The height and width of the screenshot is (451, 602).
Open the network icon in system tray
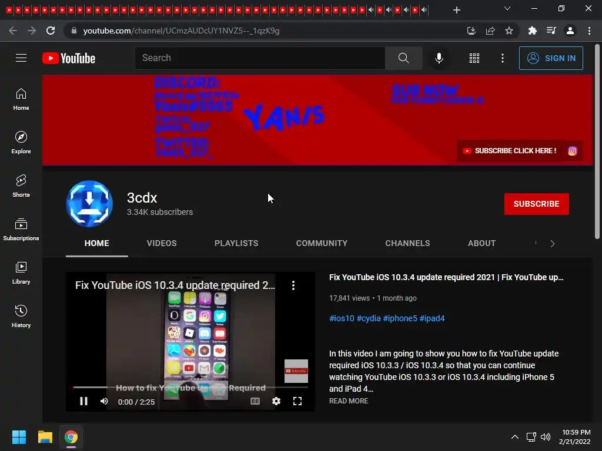[531, 437]
